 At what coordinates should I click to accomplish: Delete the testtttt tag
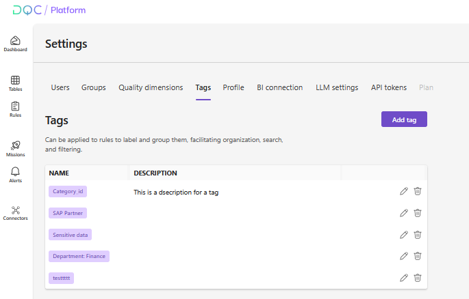pos(418,278)
